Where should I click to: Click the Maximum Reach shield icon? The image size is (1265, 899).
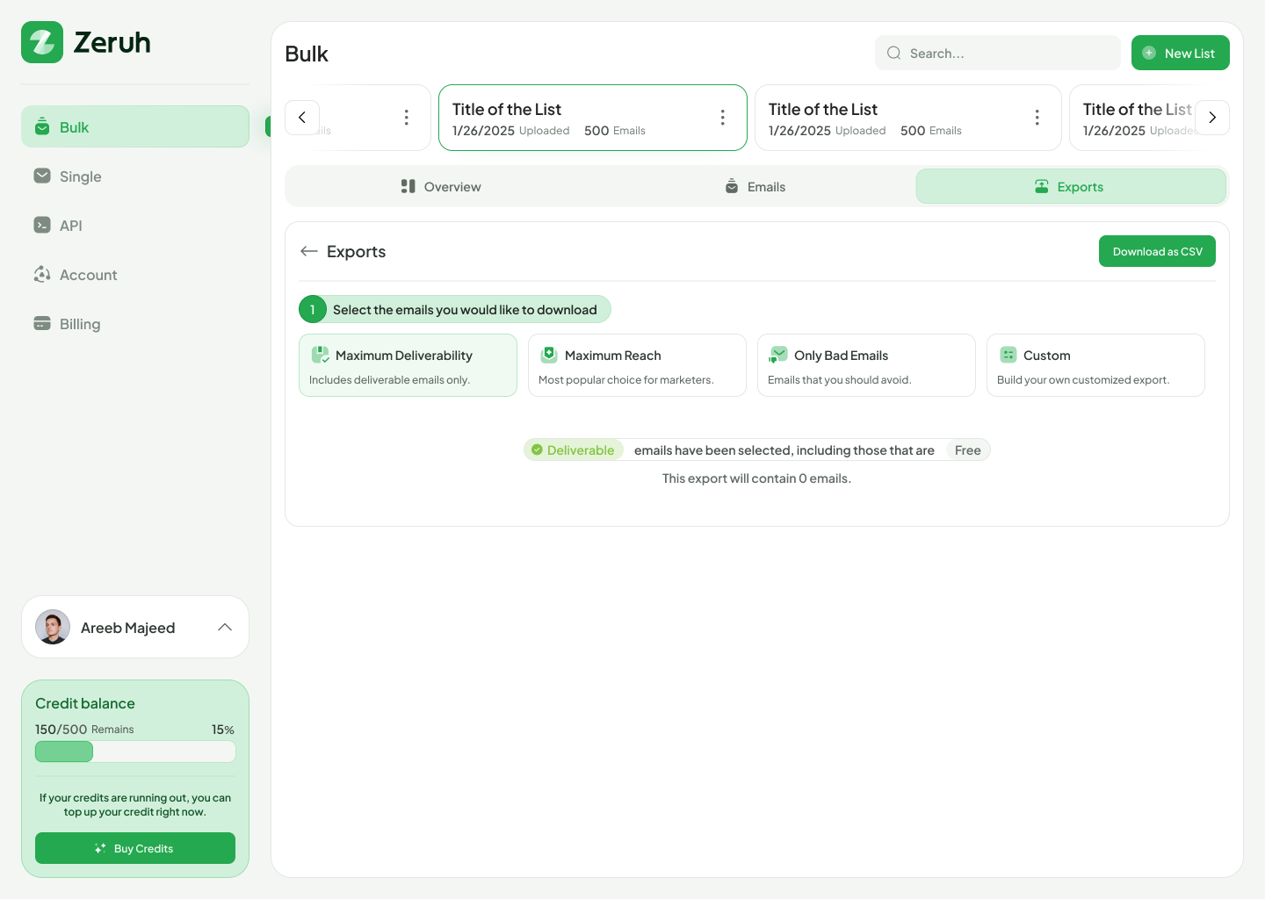point(549,355)
